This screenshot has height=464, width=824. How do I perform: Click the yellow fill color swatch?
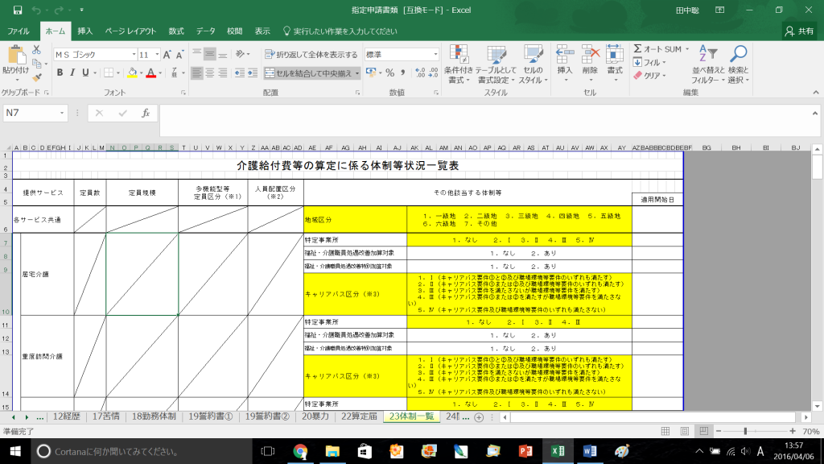click(130, 72)
